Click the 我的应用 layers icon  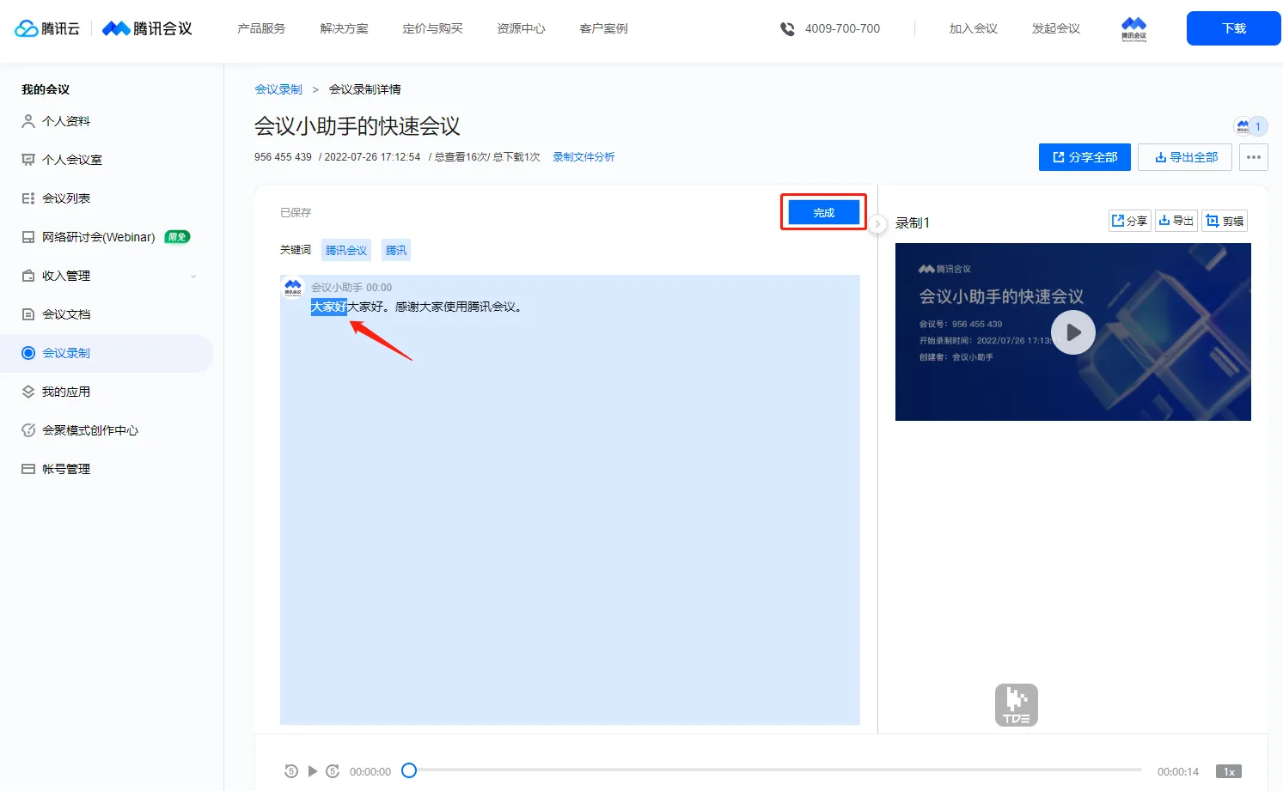28,392
